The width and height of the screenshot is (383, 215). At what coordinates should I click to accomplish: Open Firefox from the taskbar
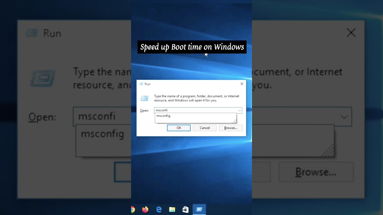coord(145,210)
